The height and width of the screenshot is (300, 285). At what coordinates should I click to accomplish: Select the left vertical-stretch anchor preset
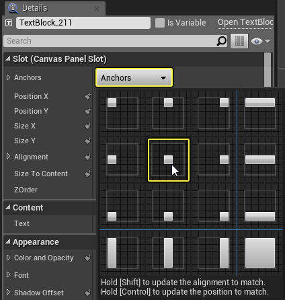[122, 253]
